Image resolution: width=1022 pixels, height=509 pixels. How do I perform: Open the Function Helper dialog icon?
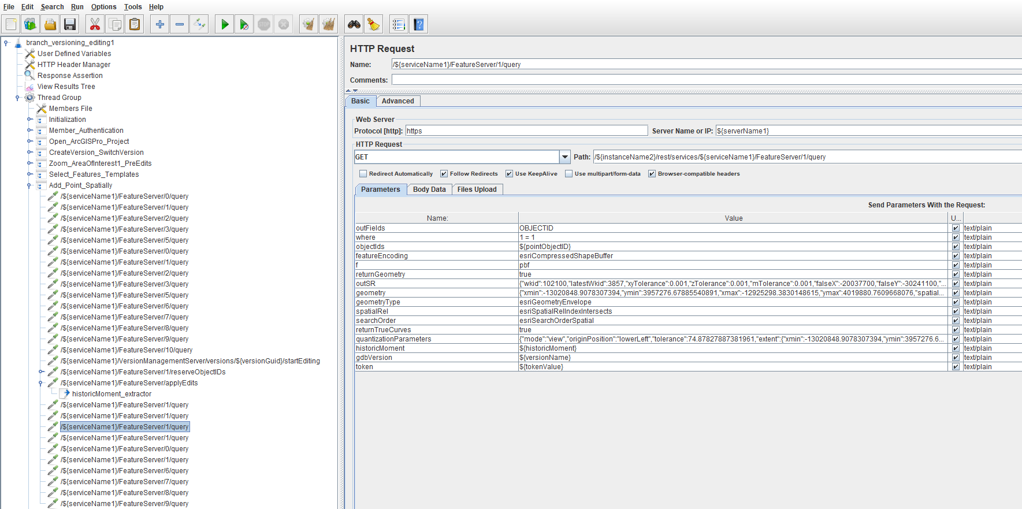tap(399, 24)
